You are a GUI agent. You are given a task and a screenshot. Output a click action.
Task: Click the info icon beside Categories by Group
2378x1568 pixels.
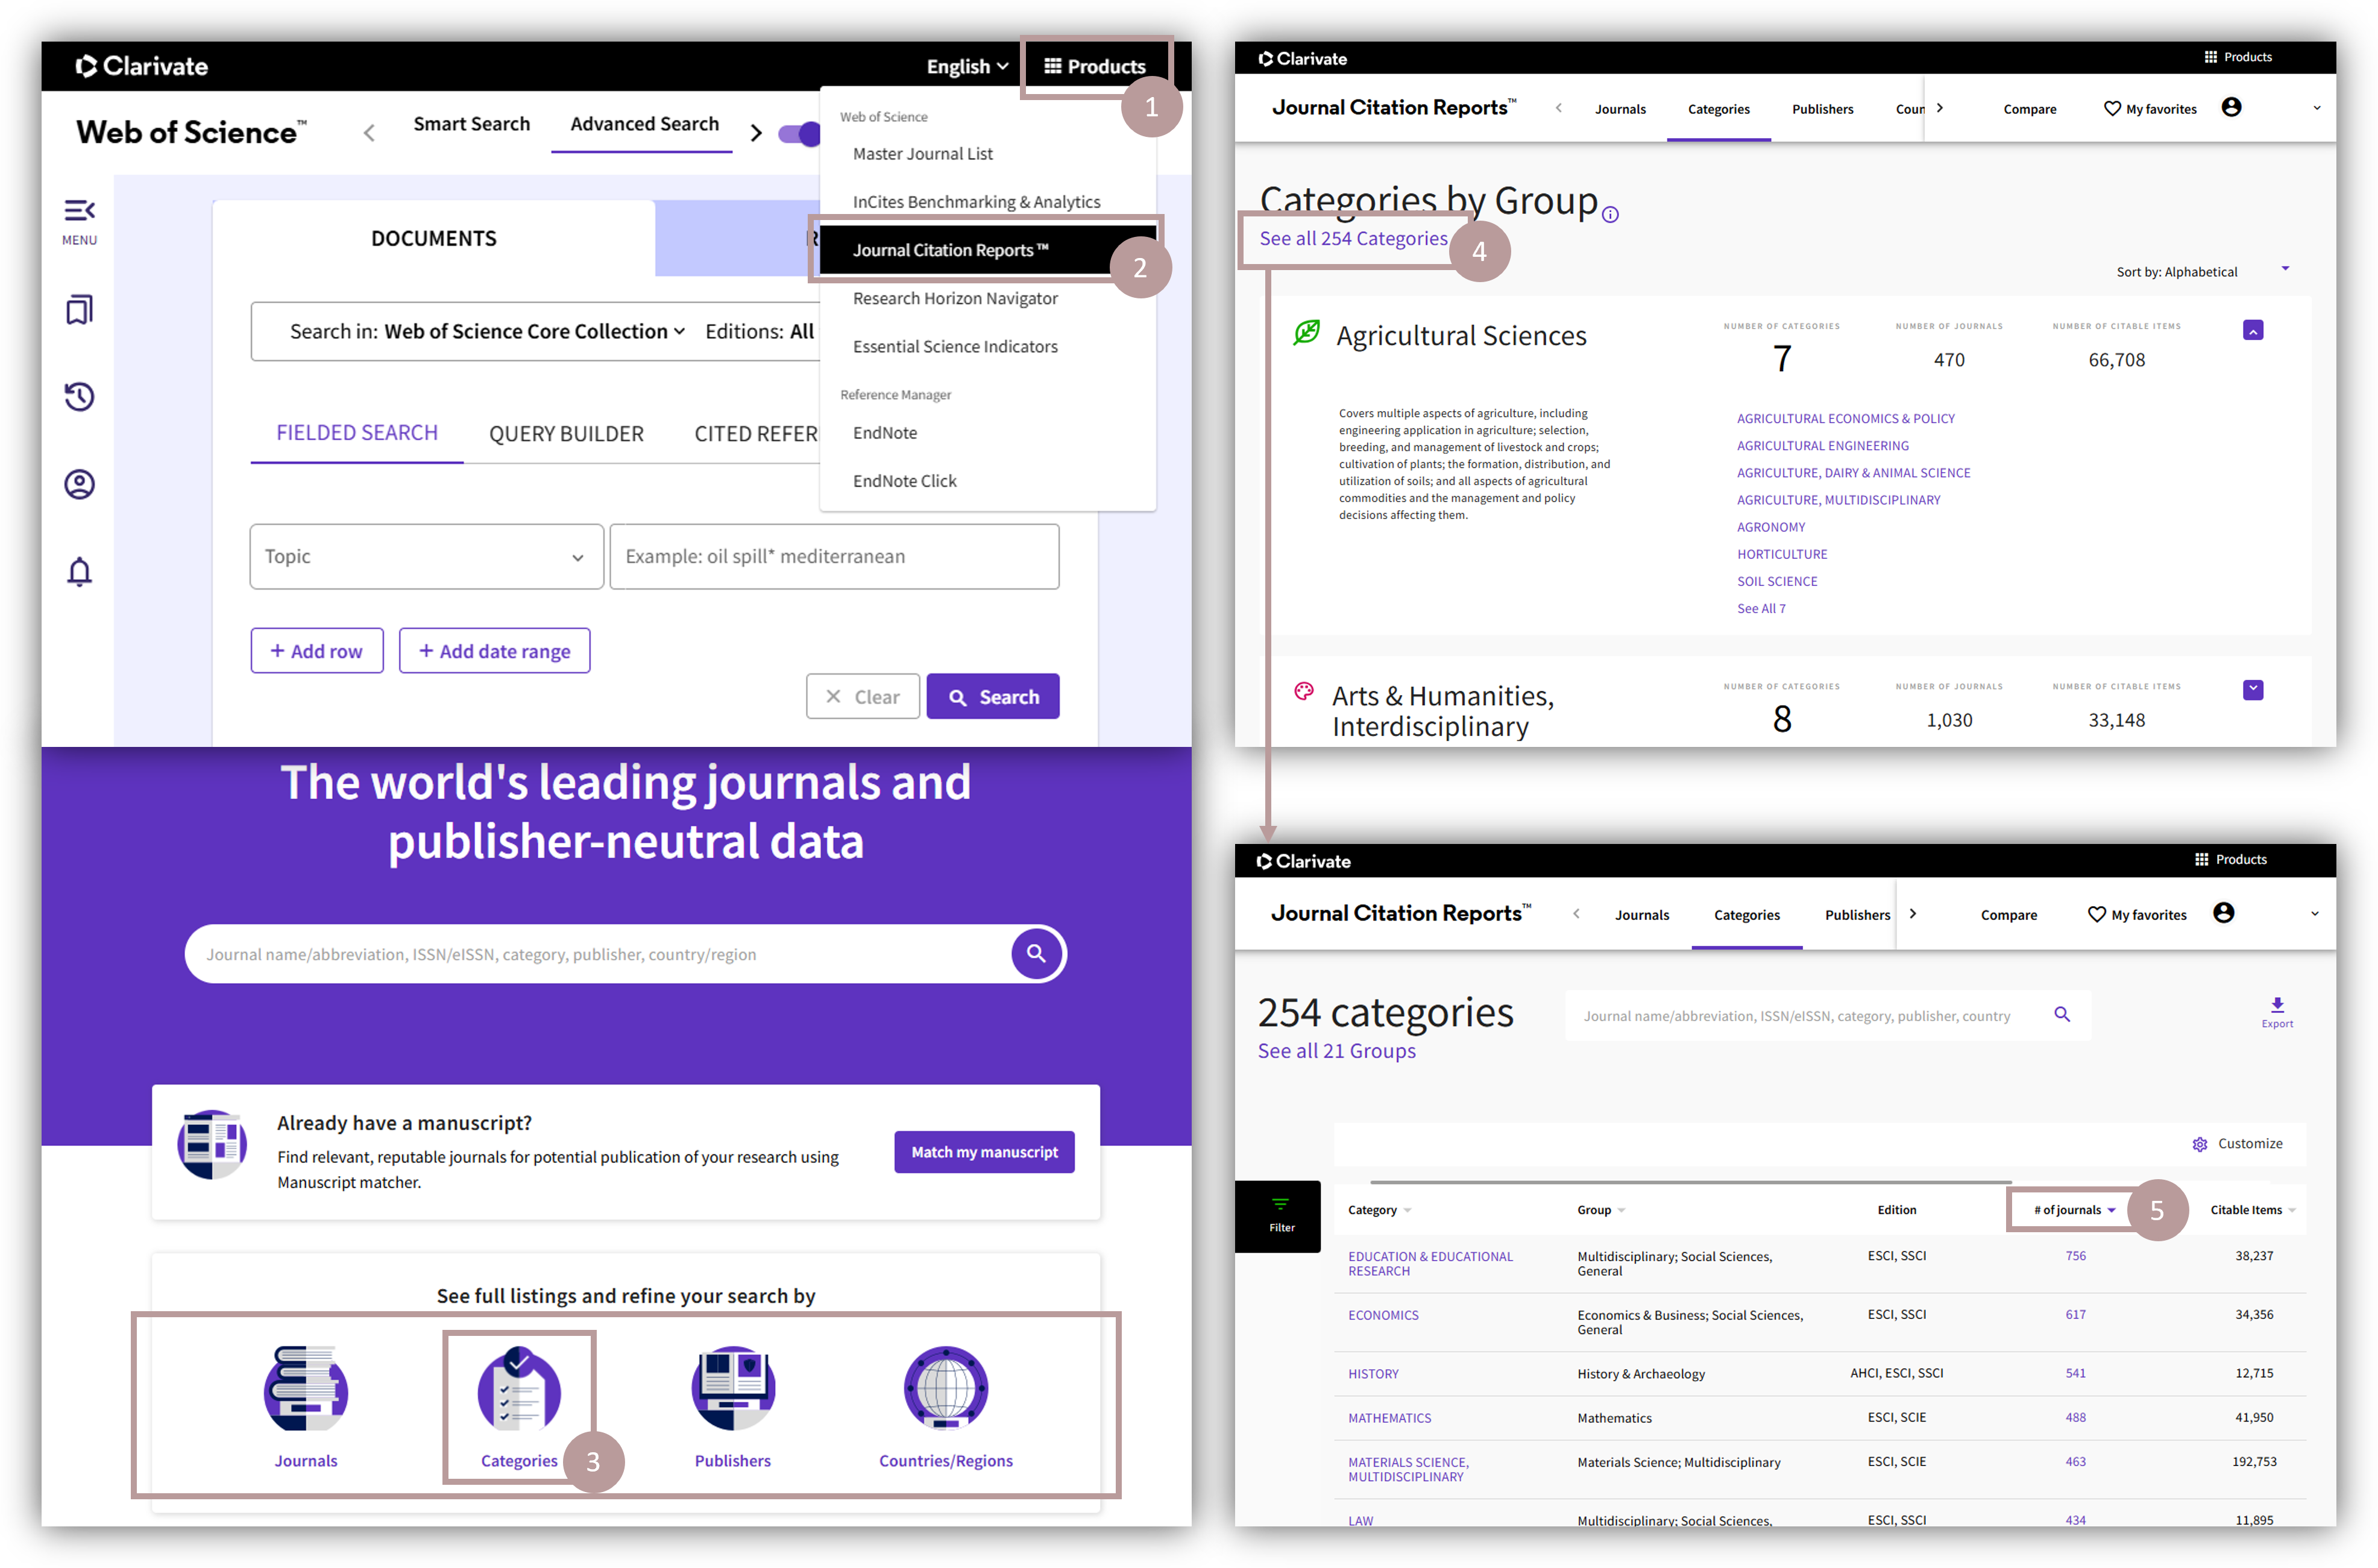tap(1610, 215)
